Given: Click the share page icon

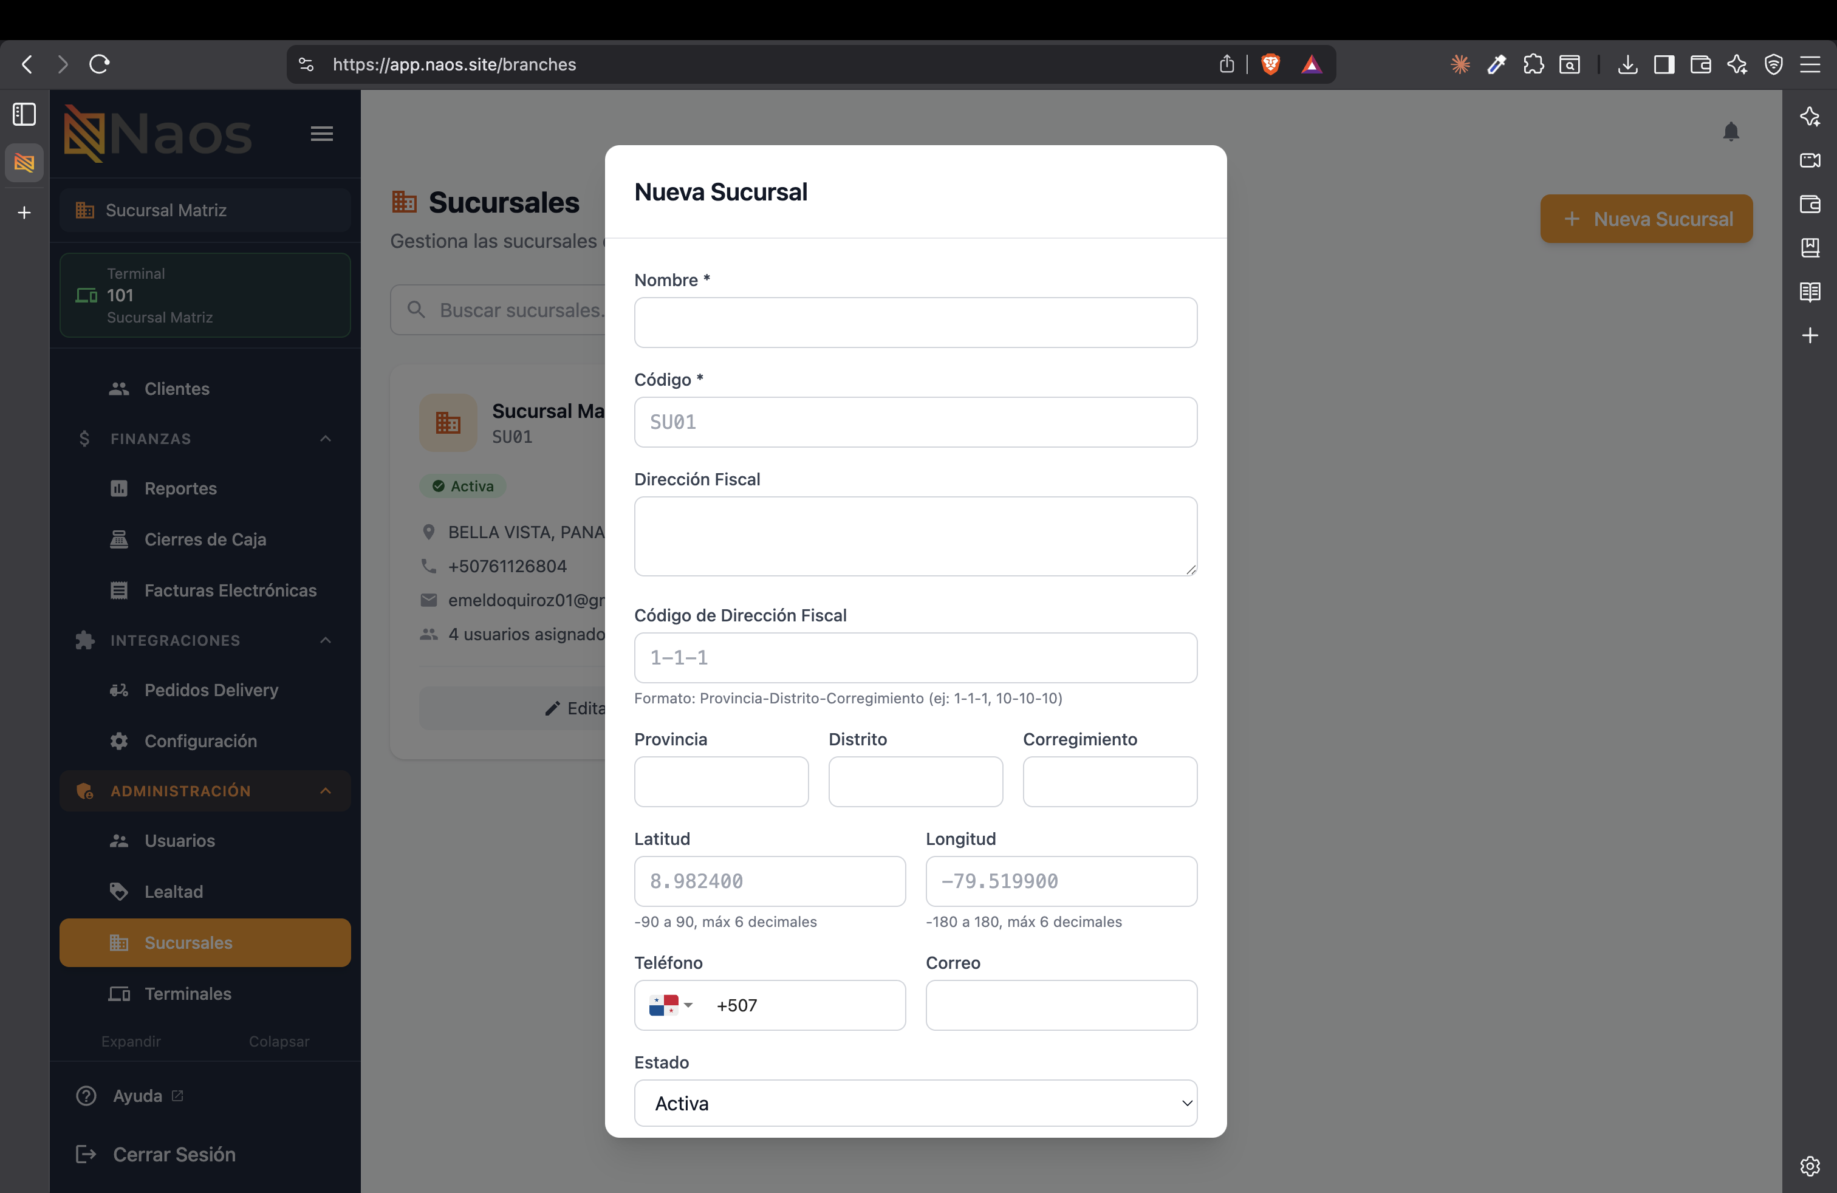Looking at the screenshot, I should [x=1226, y=64].
